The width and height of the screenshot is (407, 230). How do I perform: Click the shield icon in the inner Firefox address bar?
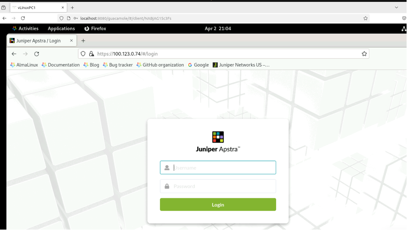tap(83, 54)
